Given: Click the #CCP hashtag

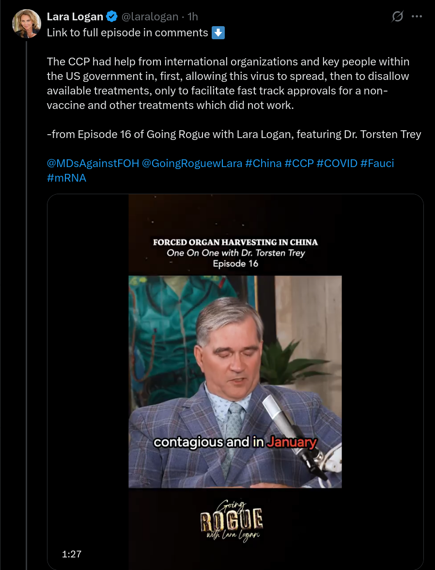Looking at the screenshot, I should [x=299, y=163].
